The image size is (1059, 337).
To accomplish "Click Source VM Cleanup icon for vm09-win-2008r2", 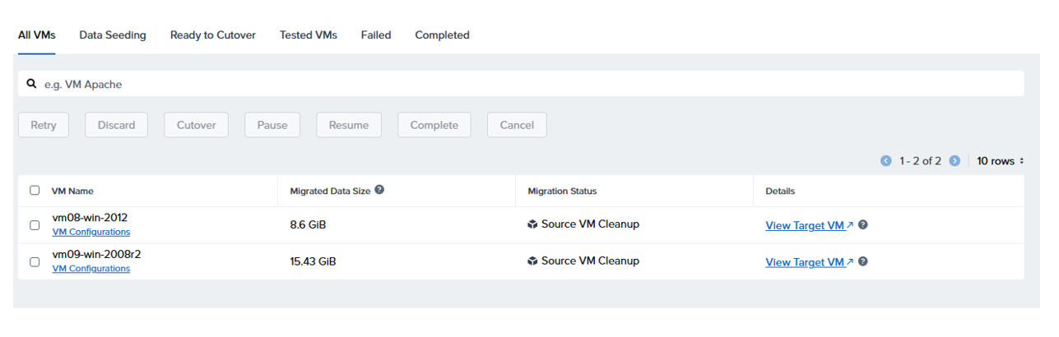I will coord(532,261).
